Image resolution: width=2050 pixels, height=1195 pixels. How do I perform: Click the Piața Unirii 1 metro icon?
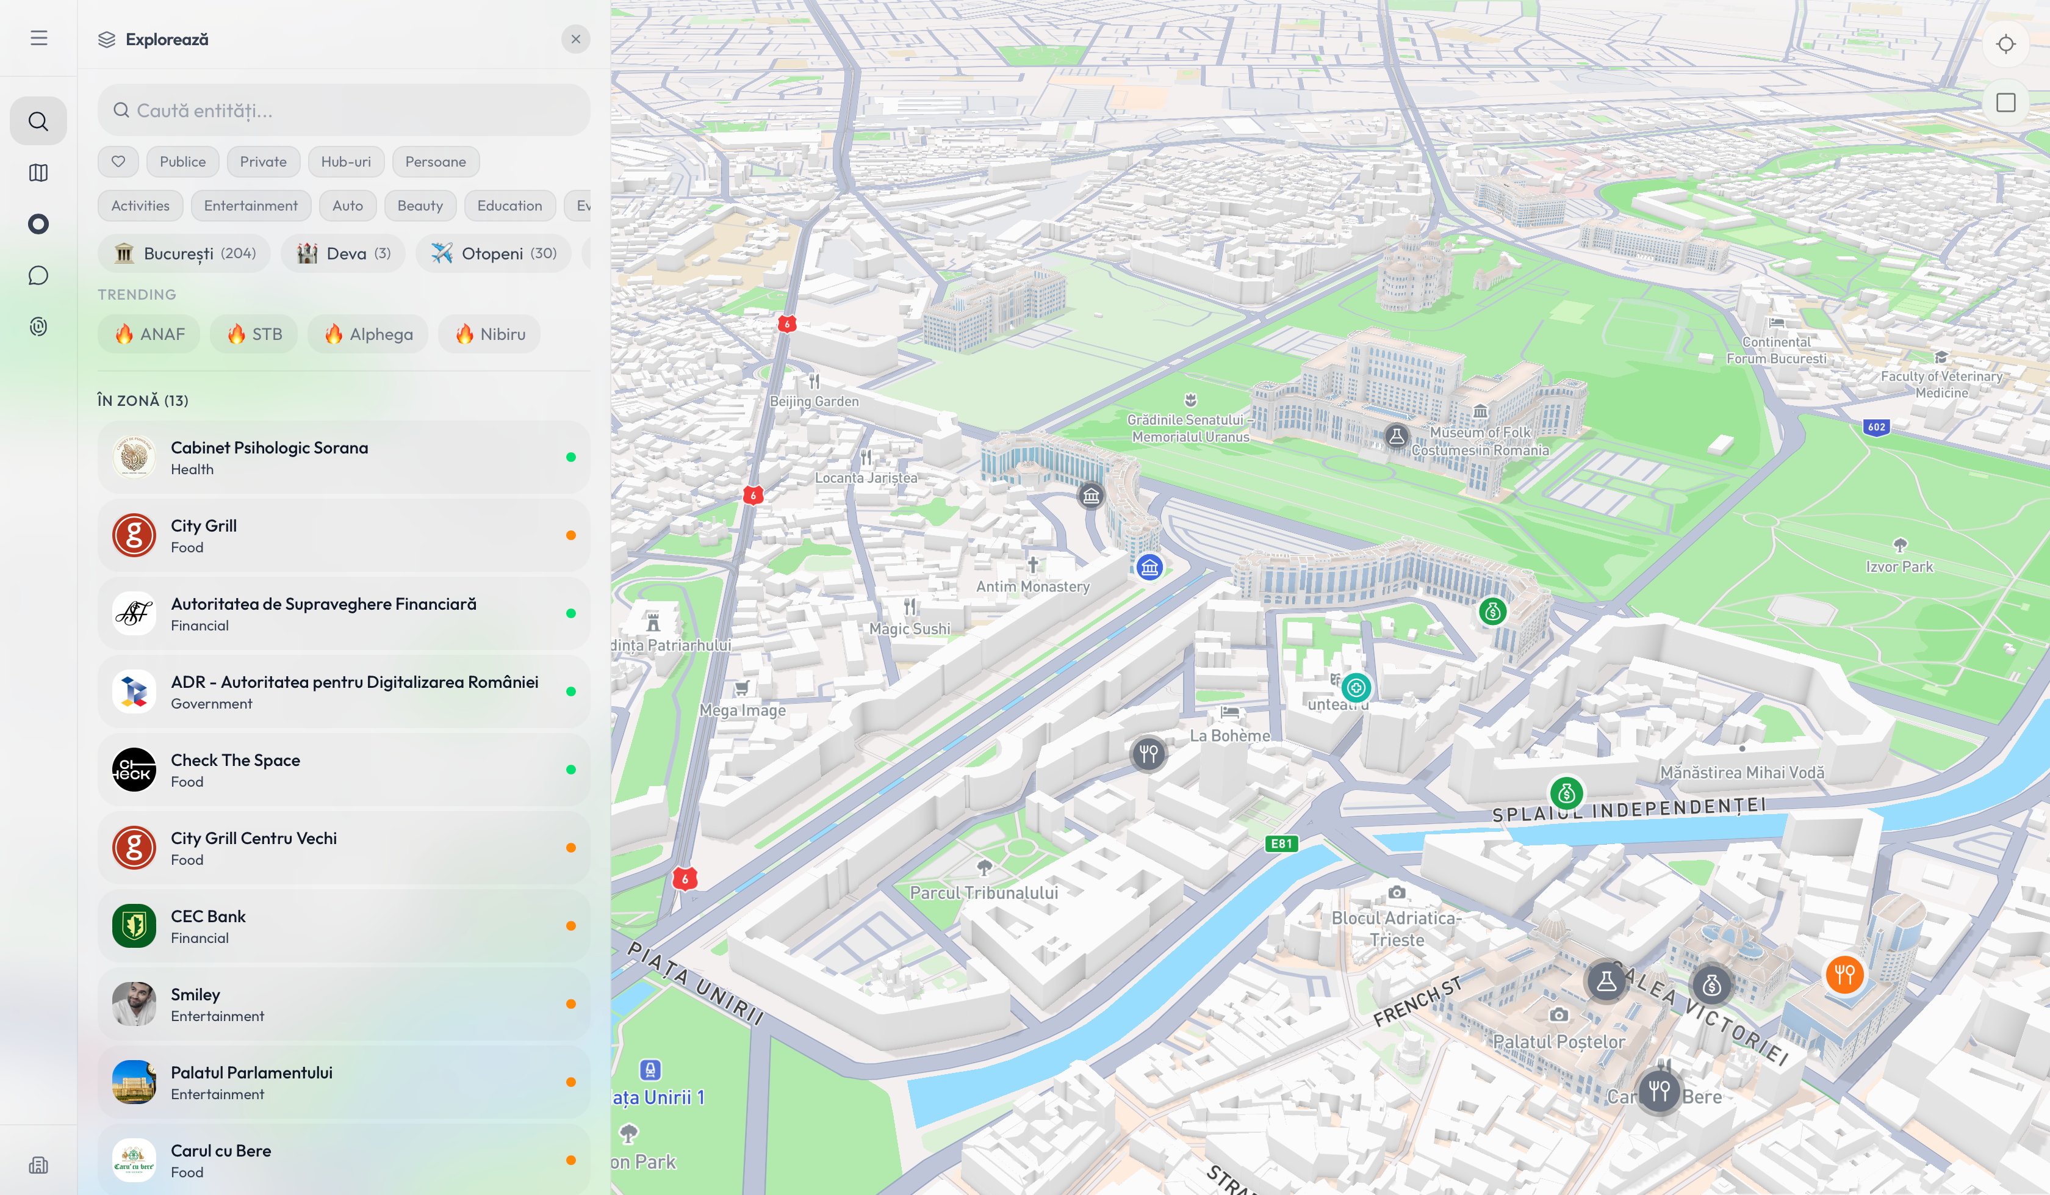coord(650,1070)
